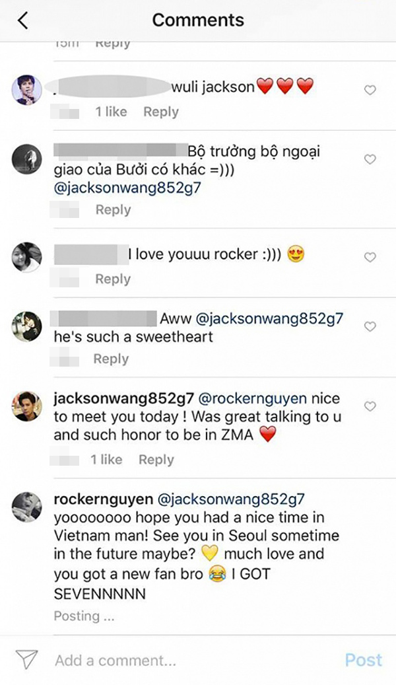Reply to the 'wuli jackson' comment
This screenshot has height=685, width=396.
pos(161,112)
